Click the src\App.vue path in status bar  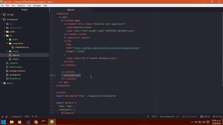[16, 117]
